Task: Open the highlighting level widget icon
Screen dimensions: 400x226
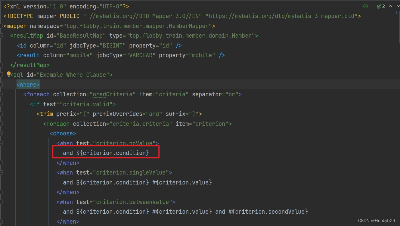Action: (365, 6)
